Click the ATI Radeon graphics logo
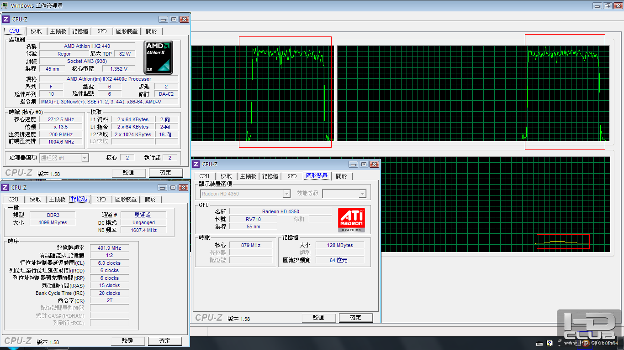The width and height of the screenshot is (624, 350). (x=351, y=220)
